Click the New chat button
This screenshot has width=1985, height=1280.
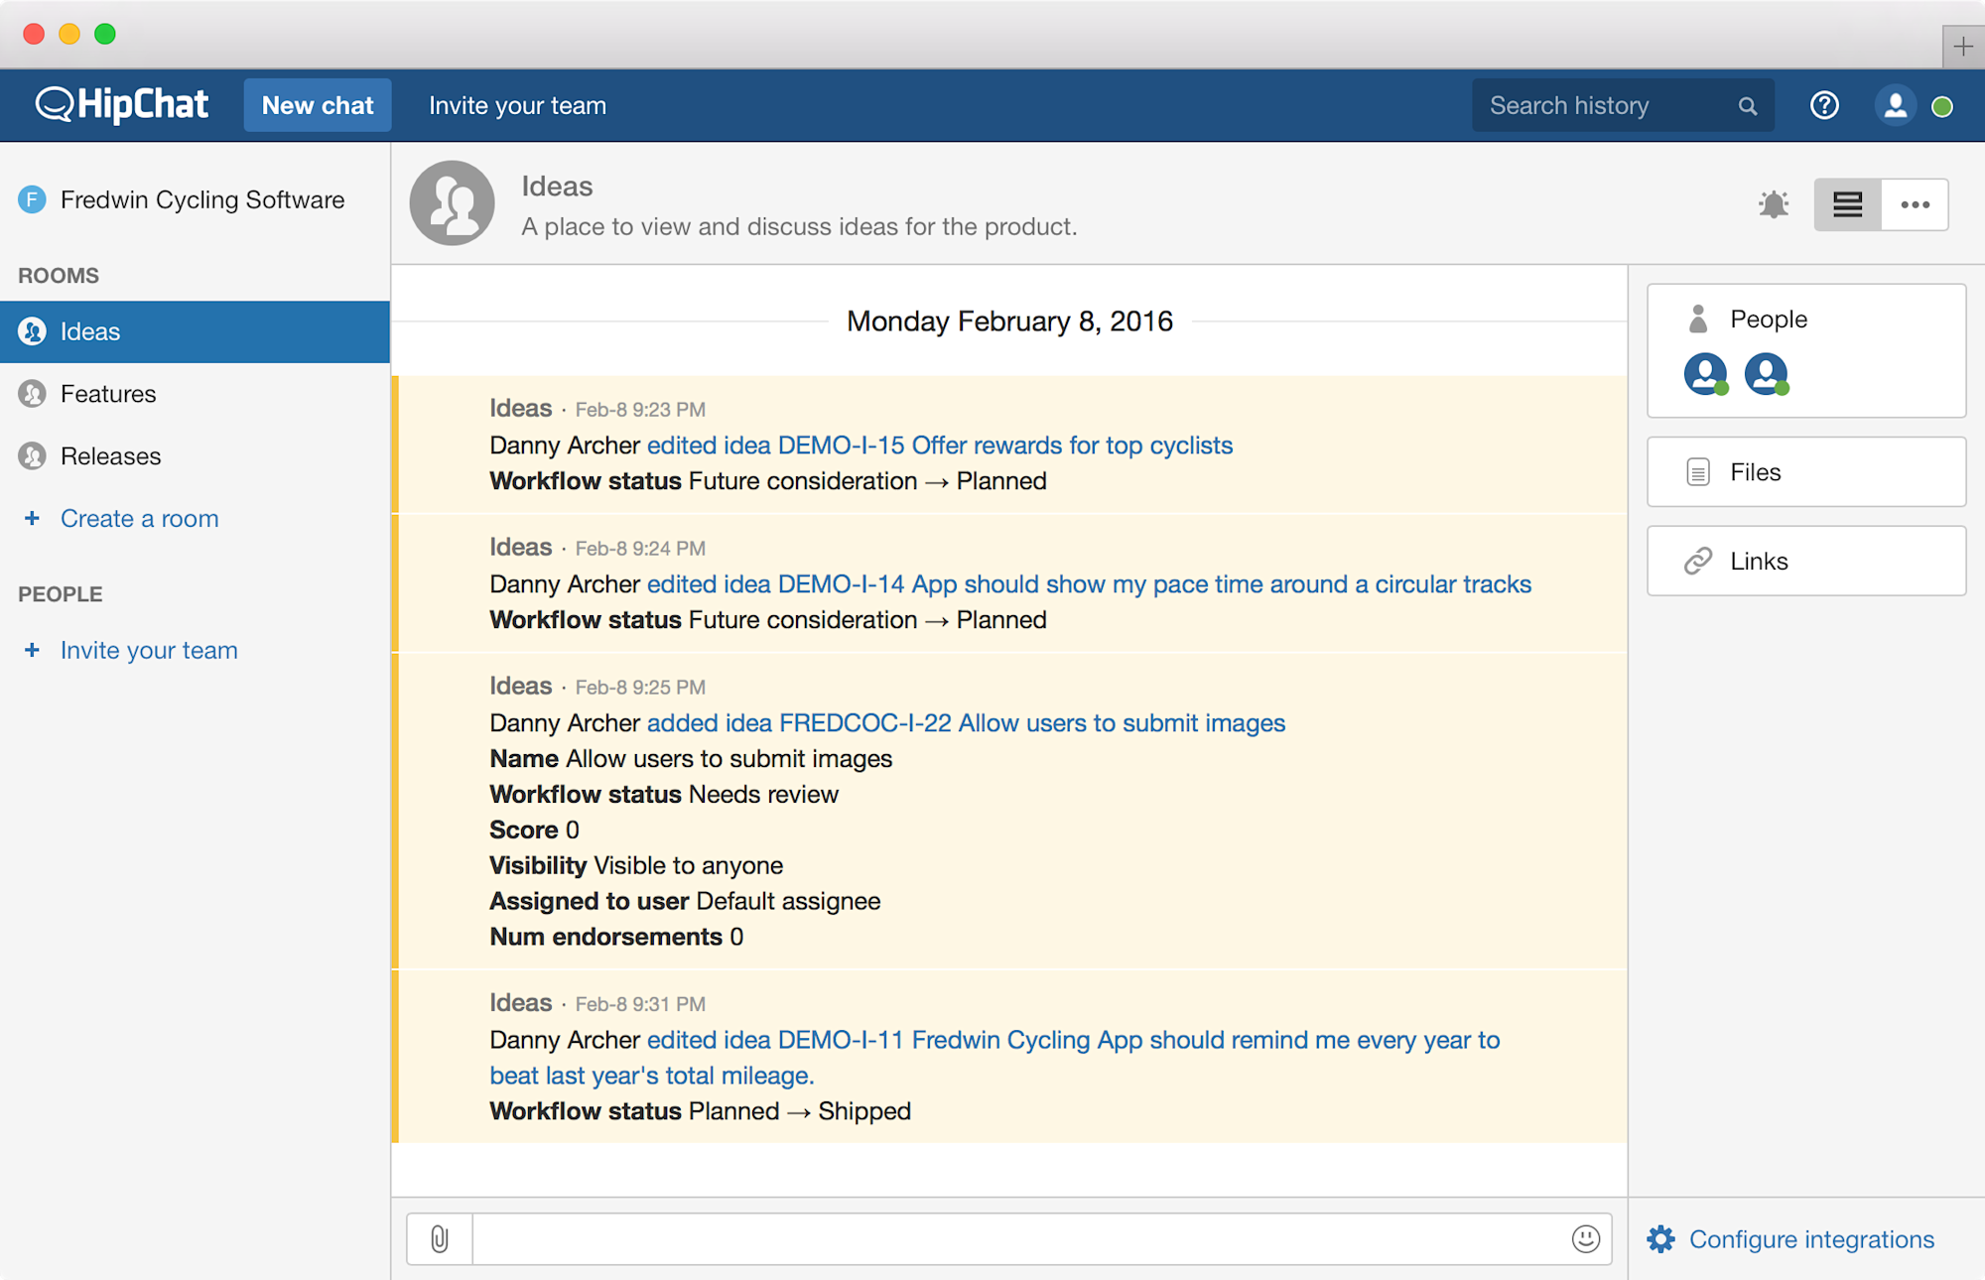318,105
